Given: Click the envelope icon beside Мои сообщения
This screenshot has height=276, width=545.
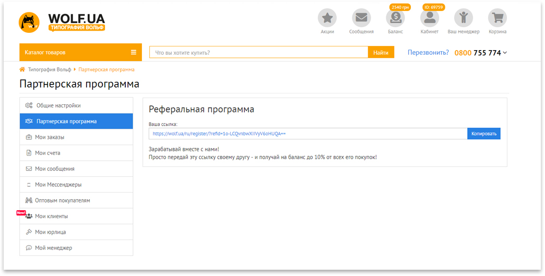Looking at the screenshot, I should coord(29,169).
